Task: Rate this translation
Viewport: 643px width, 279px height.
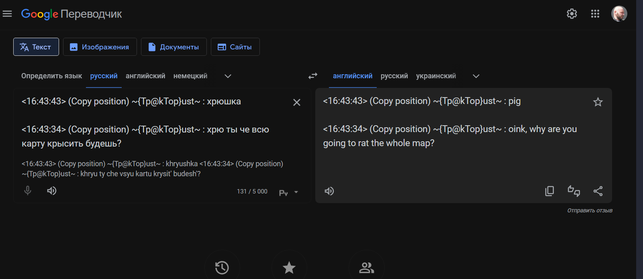Action: point(574,191)
